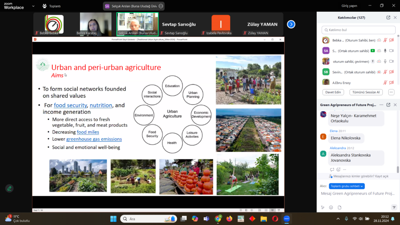Show hidden system tray icons chevron
This screenshot has height=225, width=400.
338,219
